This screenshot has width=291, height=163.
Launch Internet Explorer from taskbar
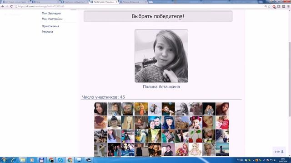pos(13,160)
